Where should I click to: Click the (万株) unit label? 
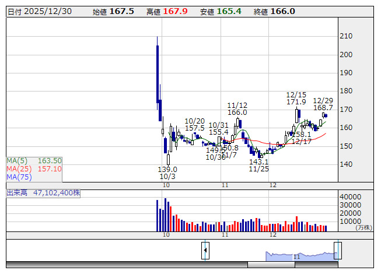tap(363, 227)
